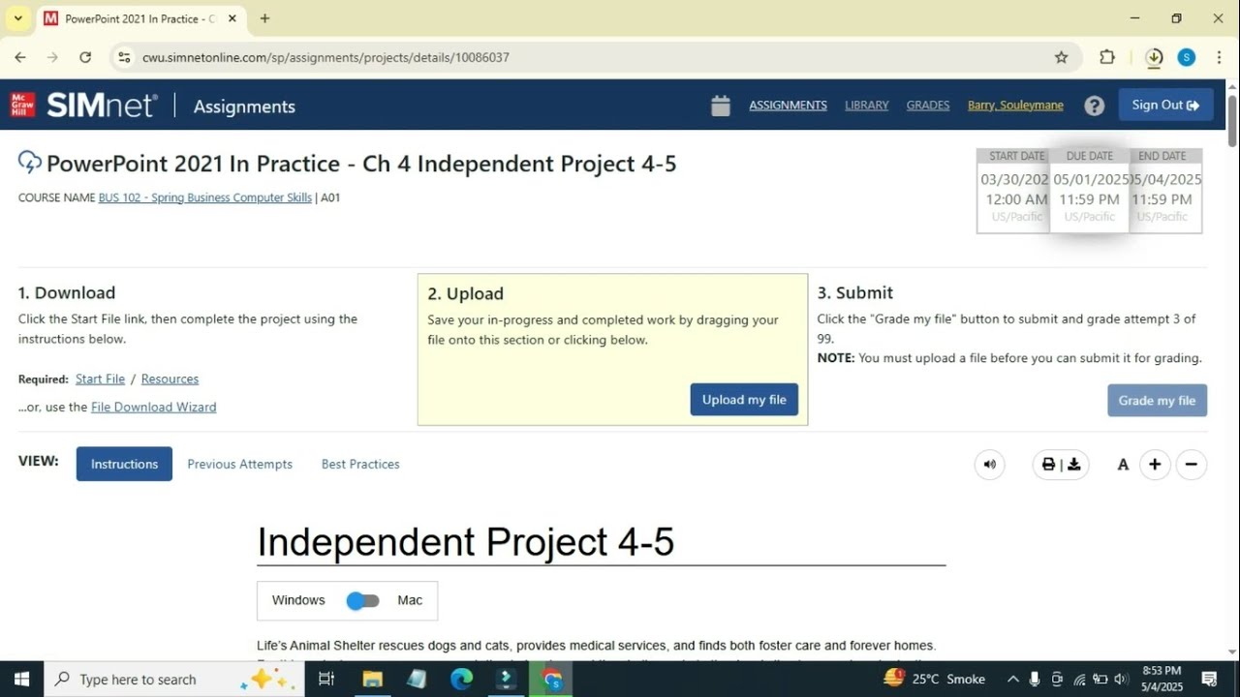Image resolution: width=1240 pixels, height=697 pixels.
Task: Reload the page
Action: click(x=85, y=57)
